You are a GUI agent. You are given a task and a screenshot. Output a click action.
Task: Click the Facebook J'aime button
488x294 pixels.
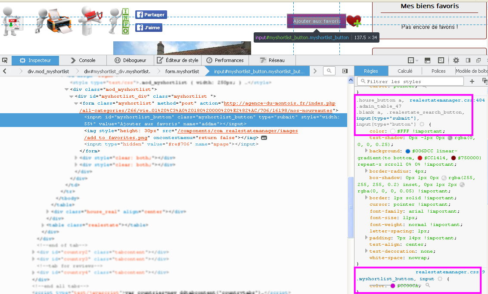[x=149, y=28]
